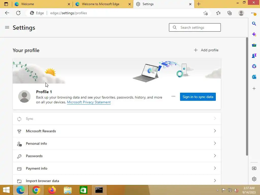The width and height of the screenshot is (260, 195).
Task: Open the tab actions menu icon
Action: (6, 4)
